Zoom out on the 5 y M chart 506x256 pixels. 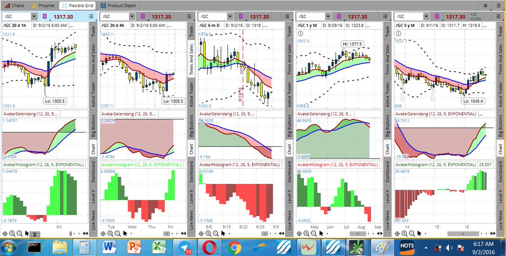pos(412,233)
